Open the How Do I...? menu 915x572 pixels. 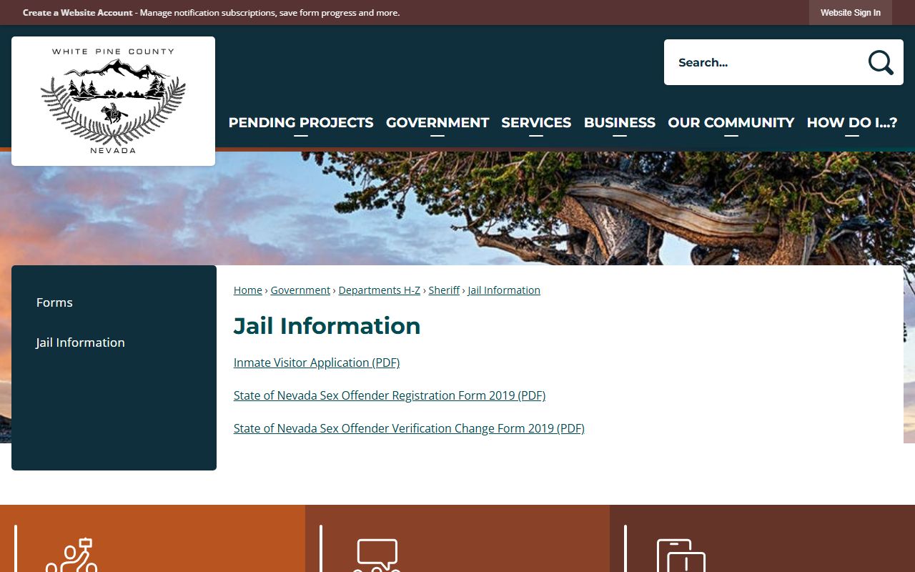point(852,123)
